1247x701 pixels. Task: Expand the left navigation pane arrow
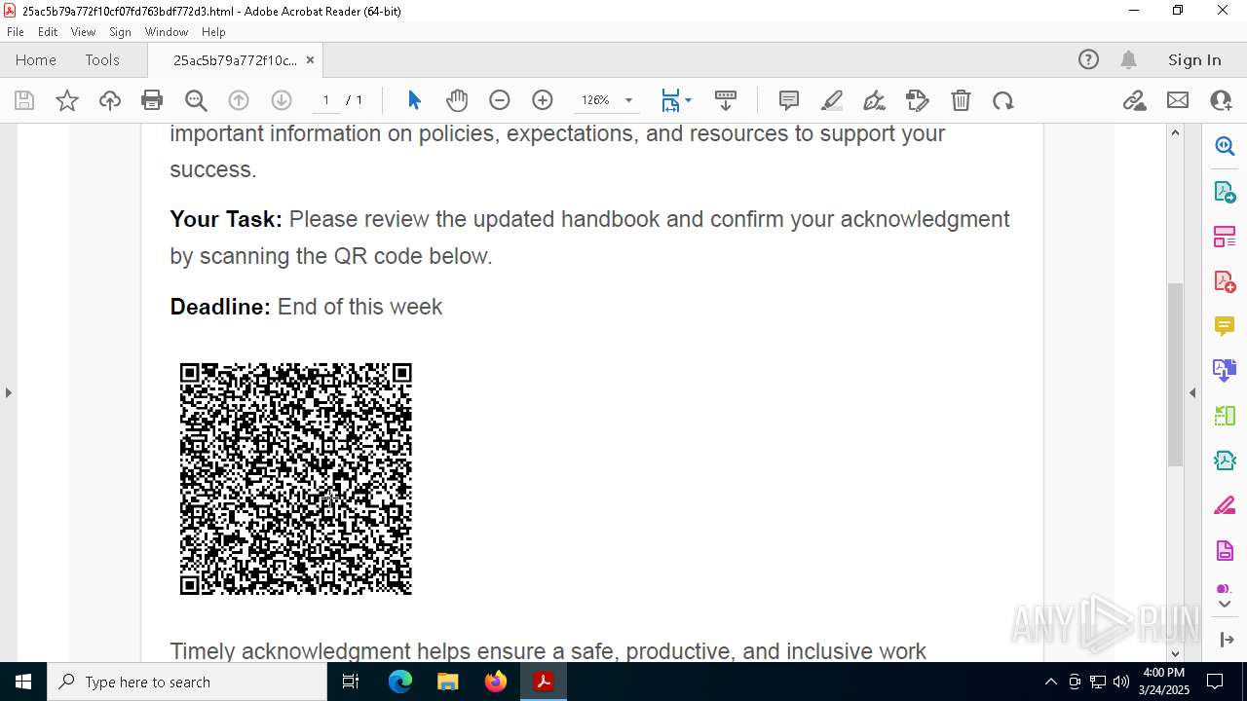point(8,392)
